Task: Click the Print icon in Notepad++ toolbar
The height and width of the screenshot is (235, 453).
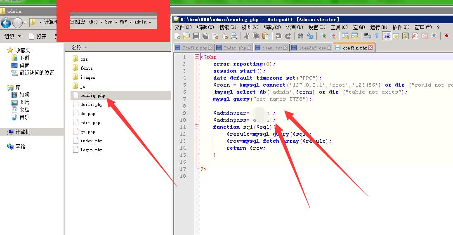Action: pyautogui.click(x=234, y=36)
